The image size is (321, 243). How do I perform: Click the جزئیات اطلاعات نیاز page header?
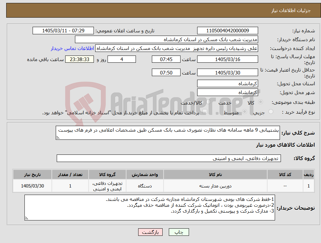pyautogui.click(x=291, y=10)
